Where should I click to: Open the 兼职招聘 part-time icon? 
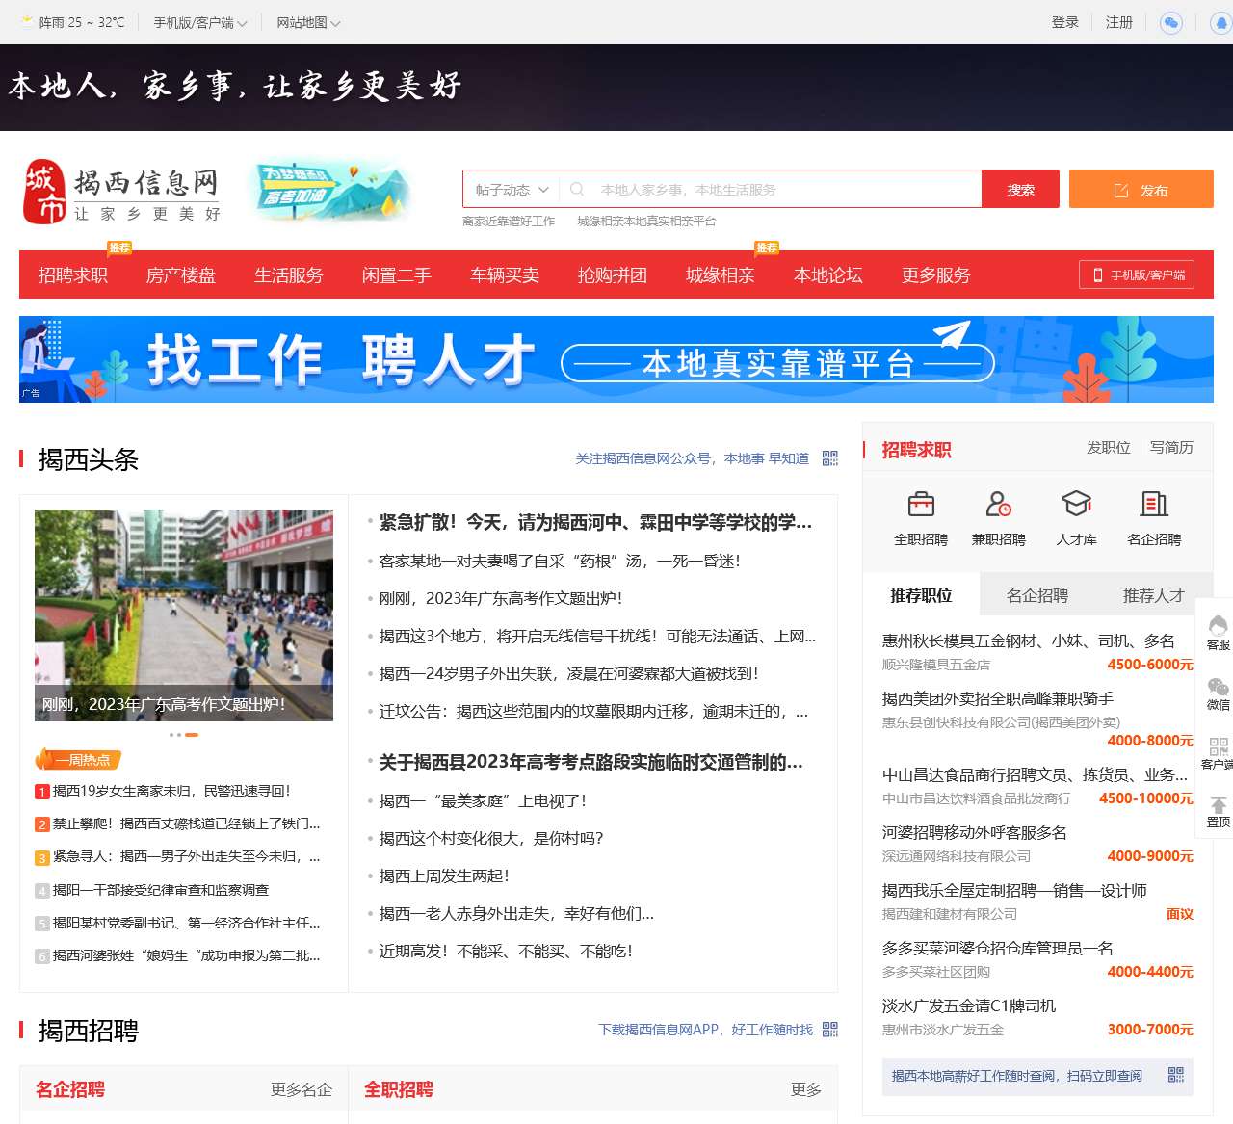coord(998,504)
